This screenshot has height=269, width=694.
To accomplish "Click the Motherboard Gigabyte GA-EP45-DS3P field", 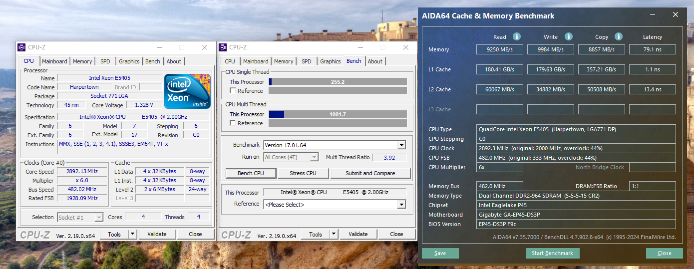I will (576, 215).
